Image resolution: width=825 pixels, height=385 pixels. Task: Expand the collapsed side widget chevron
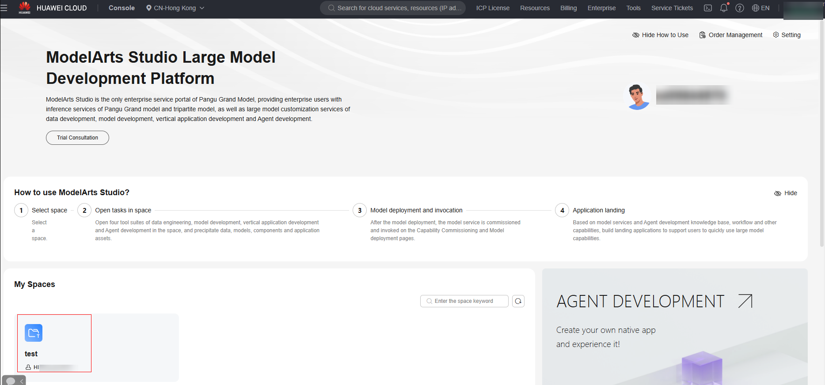(x=22, y=381)
